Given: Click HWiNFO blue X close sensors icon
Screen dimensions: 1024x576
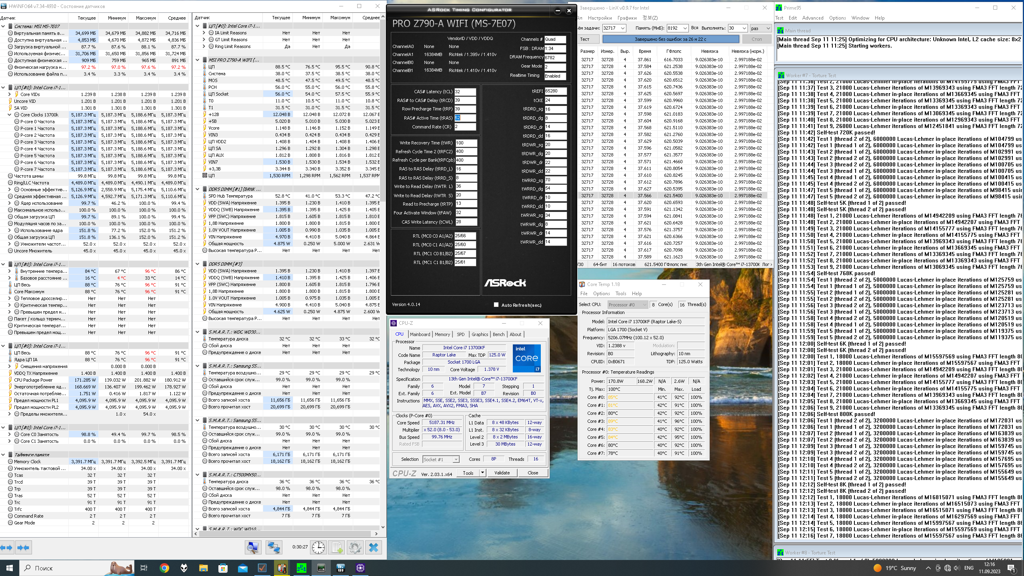Looking at the screenshot, I should click(x=373, y=547).
